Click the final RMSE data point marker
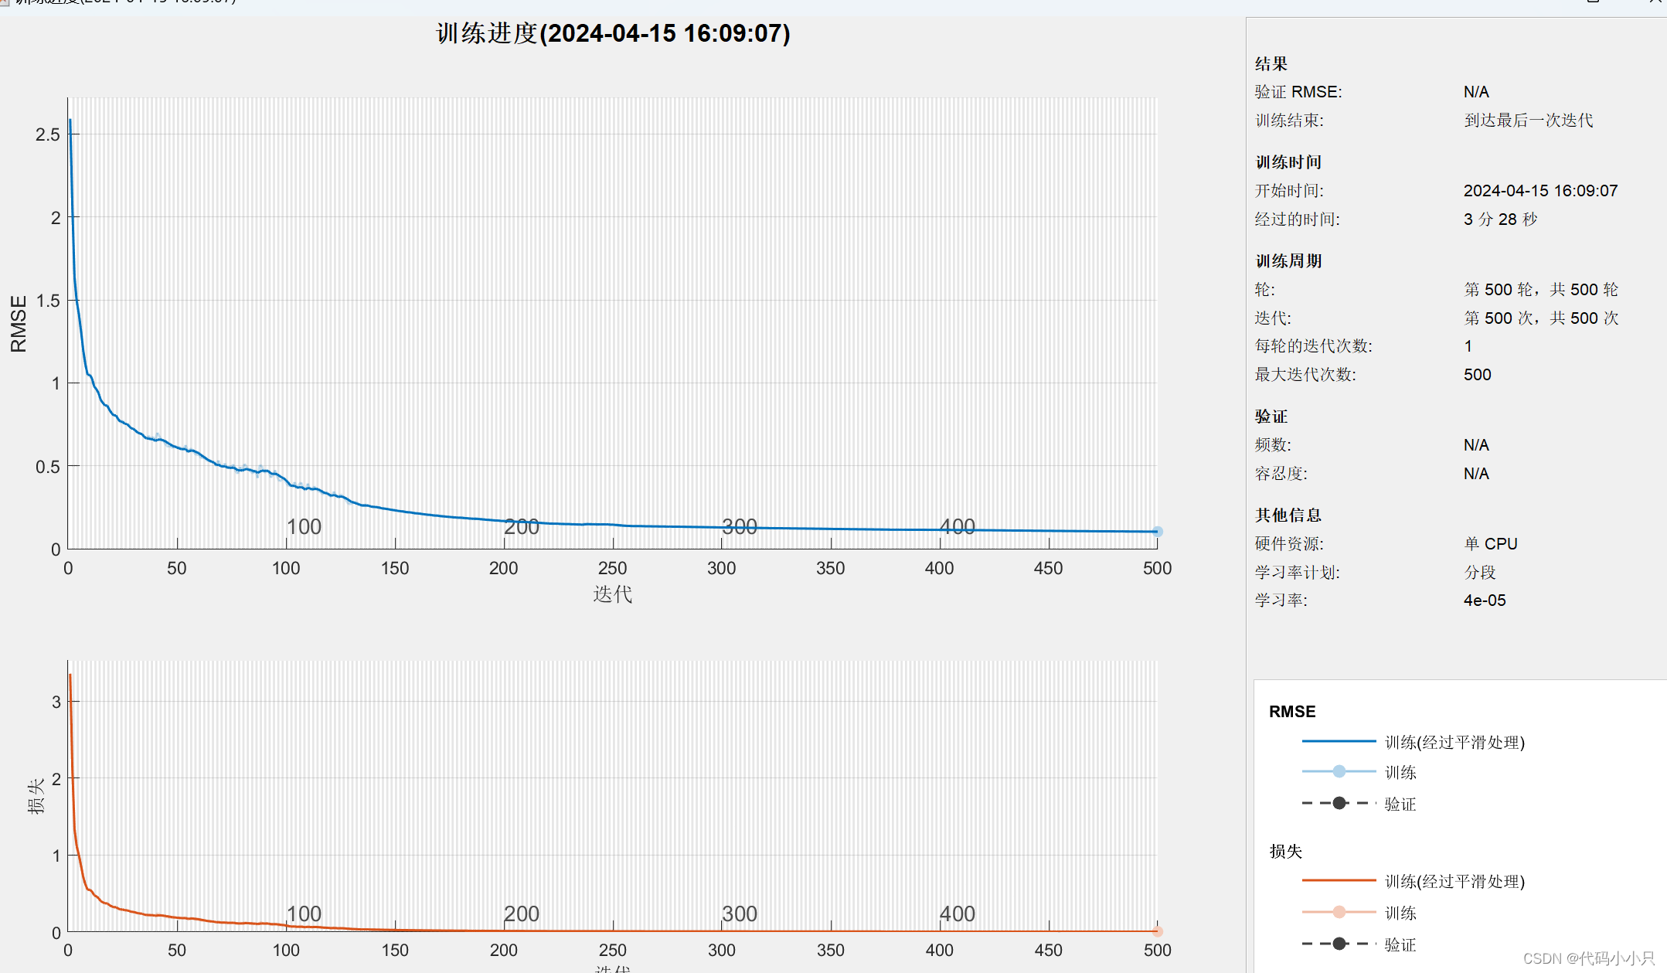1667x973 pixels. tap(1157, 532)
